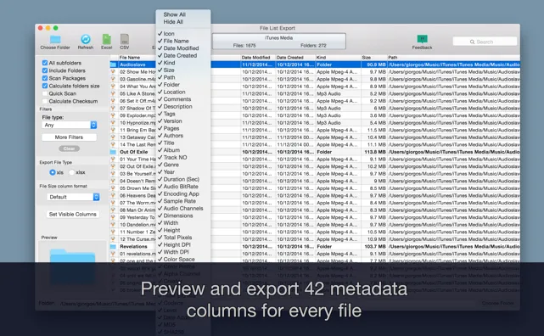The image size is (544, 336).
Task: Choose Show All in the columns menu
Action: tap(175, 14)
